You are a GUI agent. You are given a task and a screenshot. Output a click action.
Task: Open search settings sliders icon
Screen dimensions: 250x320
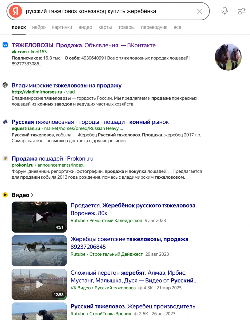[x=241, y=11]
